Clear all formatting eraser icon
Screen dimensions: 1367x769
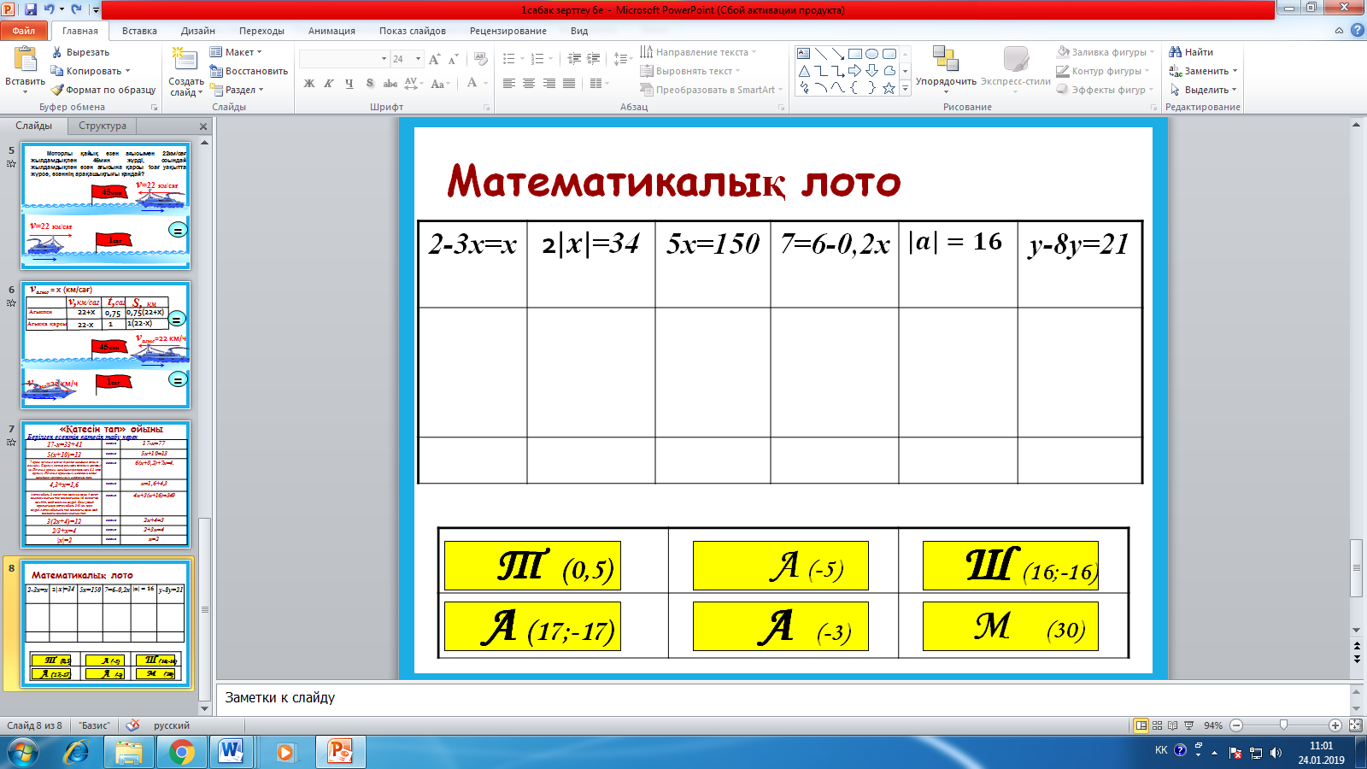tap(481, 59)
